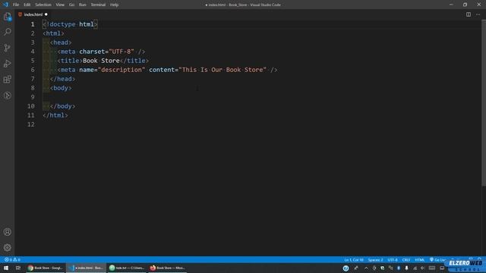The width and height of the screenshot is (486, 273).
Task: Click Spaces: 2 indentation setting
Action: tap(375, 259)
